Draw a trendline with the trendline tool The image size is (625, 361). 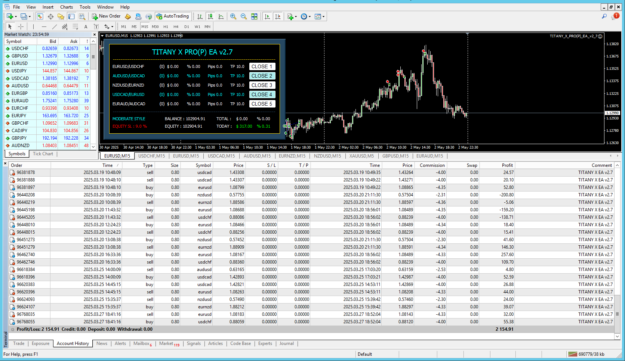(x=55, y=27)
